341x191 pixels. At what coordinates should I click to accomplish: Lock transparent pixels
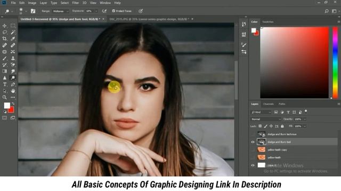click(x=260, y=126)
